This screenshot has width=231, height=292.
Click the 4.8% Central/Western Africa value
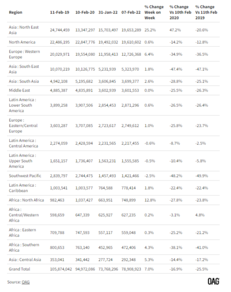pyautogui.click(x=200, y=215)
